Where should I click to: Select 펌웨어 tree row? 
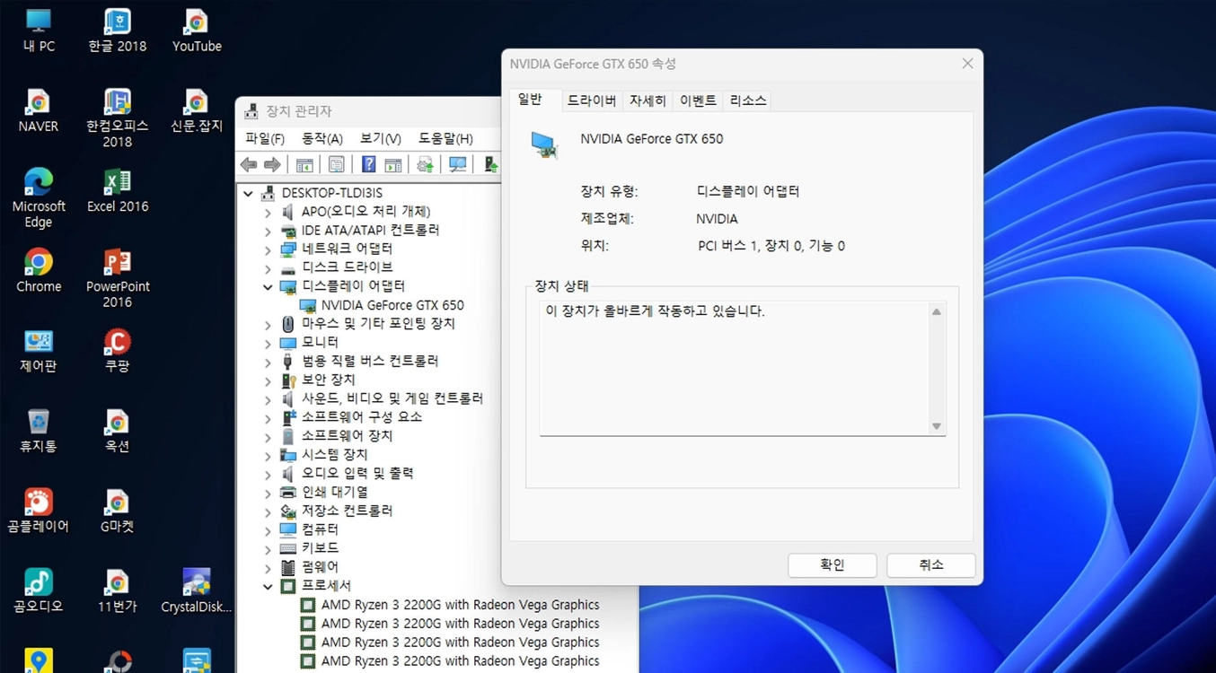pyautogui.click(x=320, y=567)
